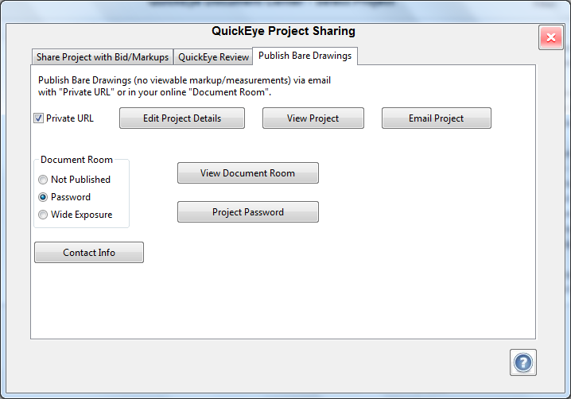
Task: Click the QuickEye Project Sharing title
Action: [x=283, y=31]
